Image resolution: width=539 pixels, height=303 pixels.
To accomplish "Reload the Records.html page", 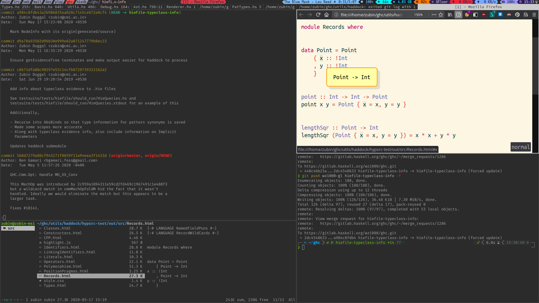I will pyautogui.click(x=318, y=15).
